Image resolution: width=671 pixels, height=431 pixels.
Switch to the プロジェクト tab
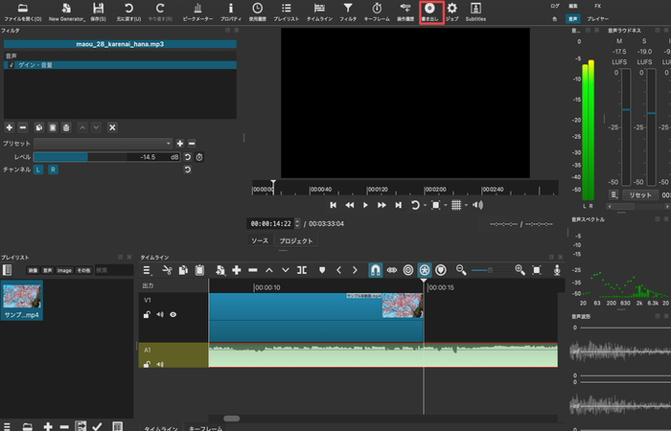[296, 241]
